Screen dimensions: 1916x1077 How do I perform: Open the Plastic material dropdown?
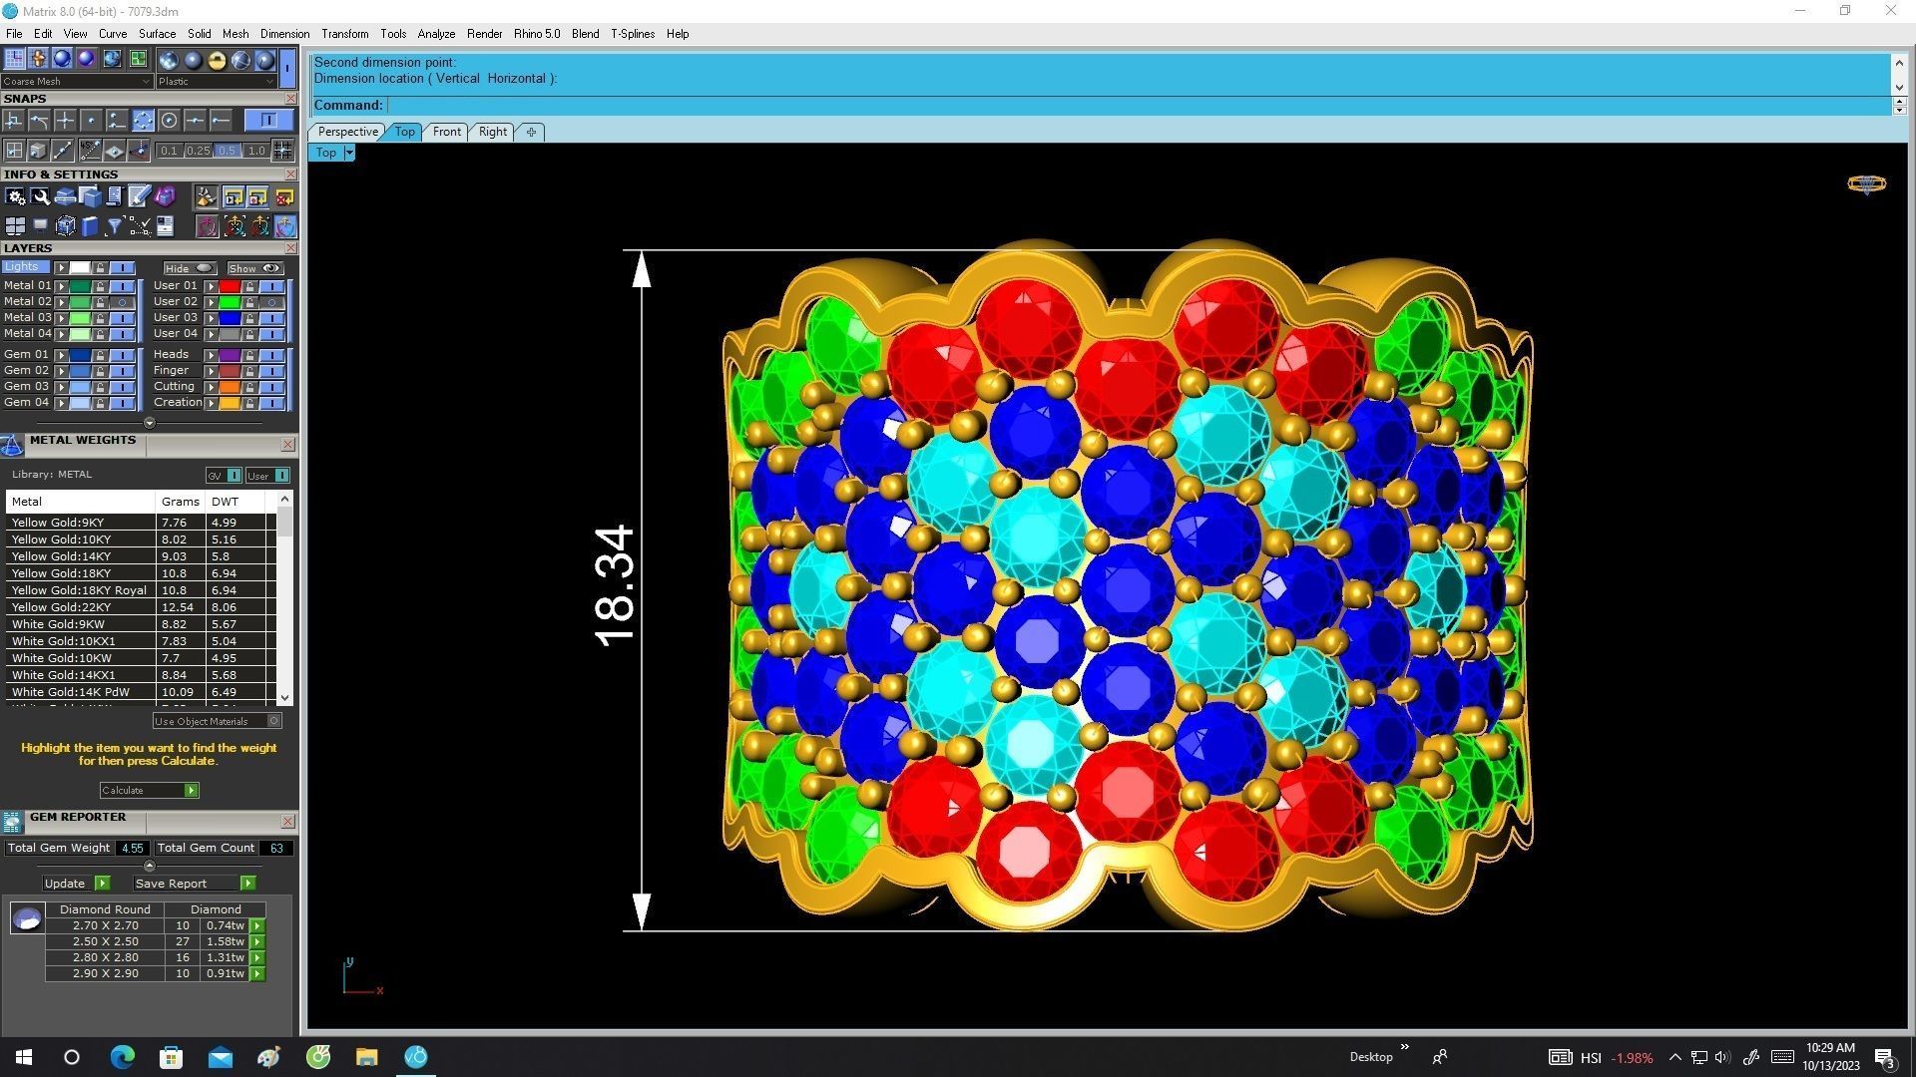[216, 82]
